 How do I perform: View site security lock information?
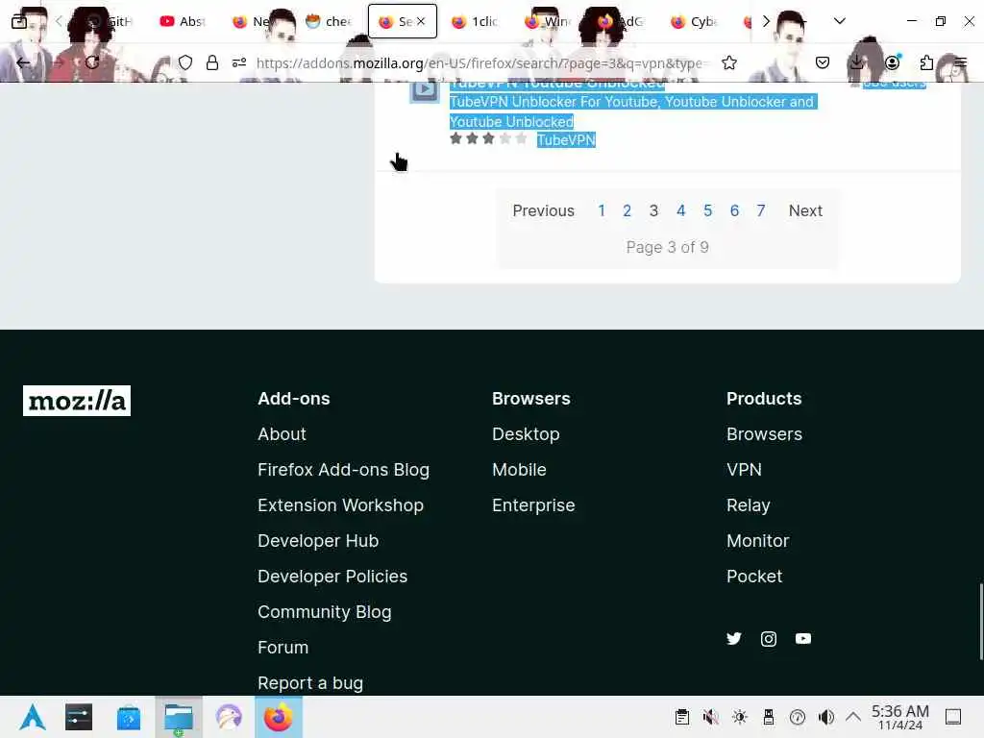212,62
